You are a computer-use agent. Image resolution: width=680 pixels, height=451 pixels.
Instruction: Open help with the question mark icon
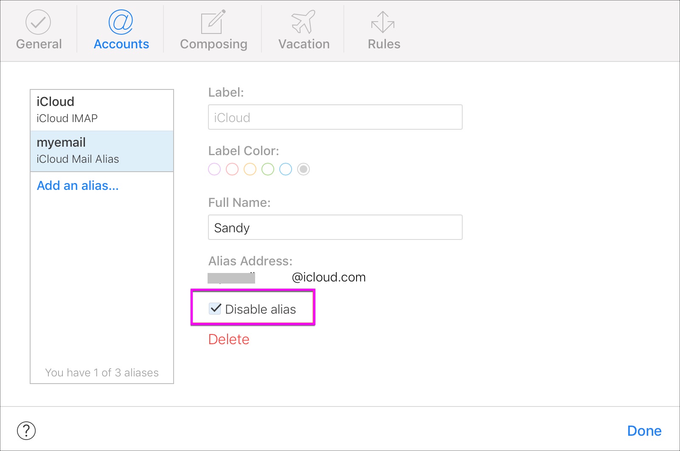(26, 431)
